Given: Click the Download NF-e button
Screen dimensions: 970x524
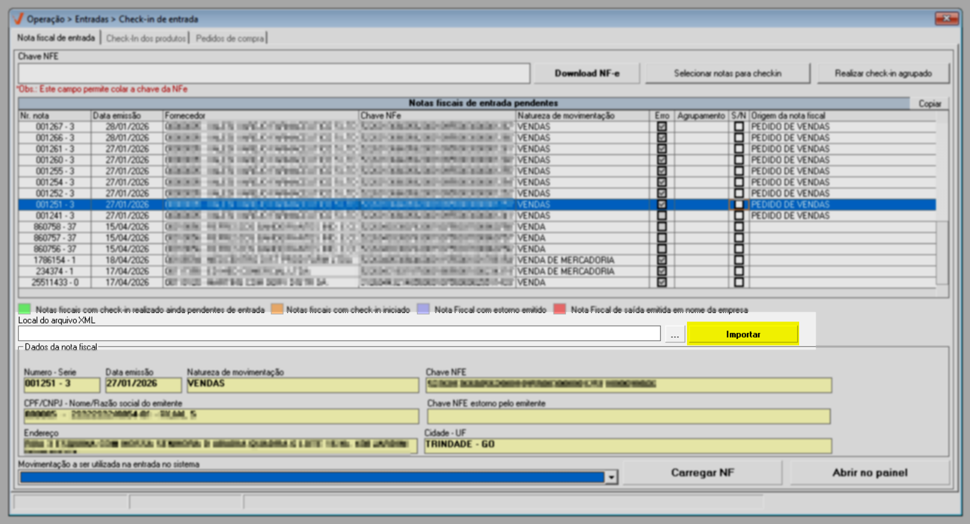Looking at the screenshot, I should click(x=587, y=74).
